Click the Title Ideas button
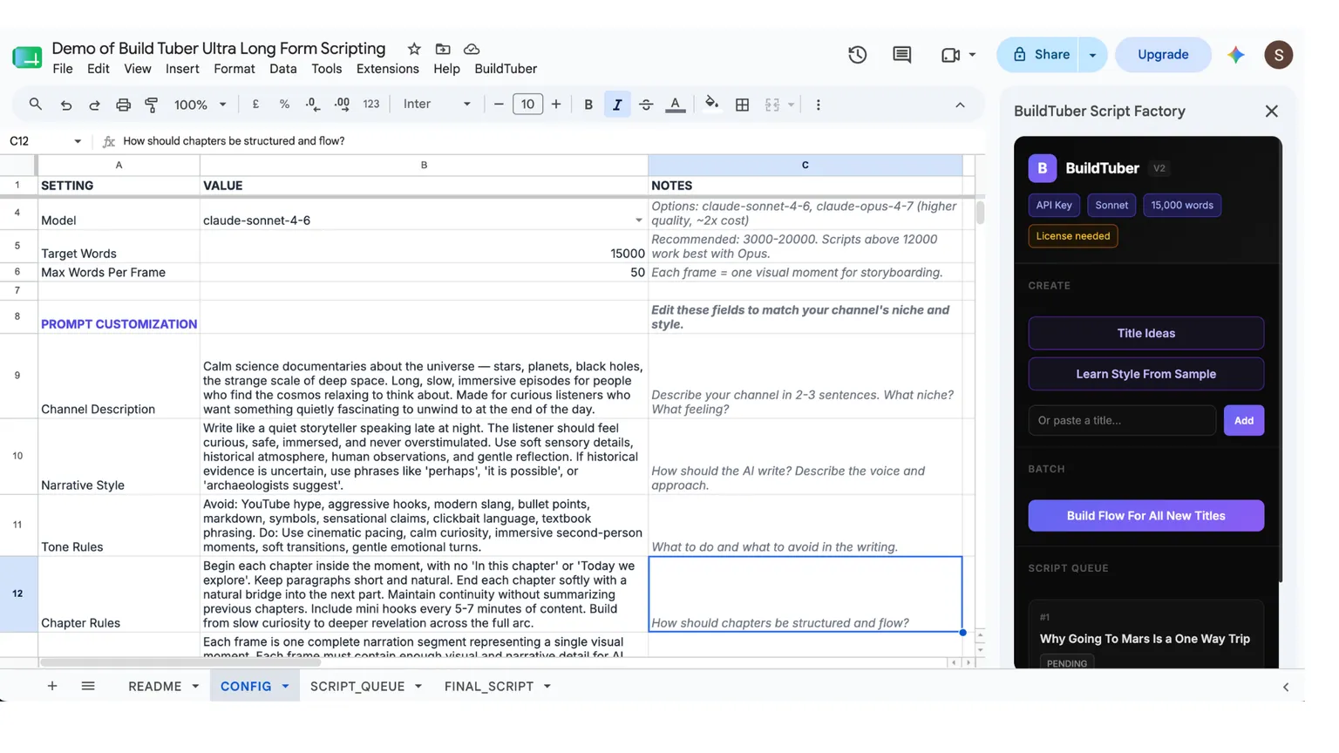 (1146, 333)
